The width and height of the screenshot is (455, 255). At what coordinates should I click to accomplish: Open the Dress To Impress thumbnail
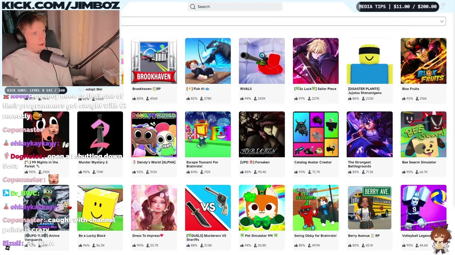pyautogui.click(x=154, y=208)
